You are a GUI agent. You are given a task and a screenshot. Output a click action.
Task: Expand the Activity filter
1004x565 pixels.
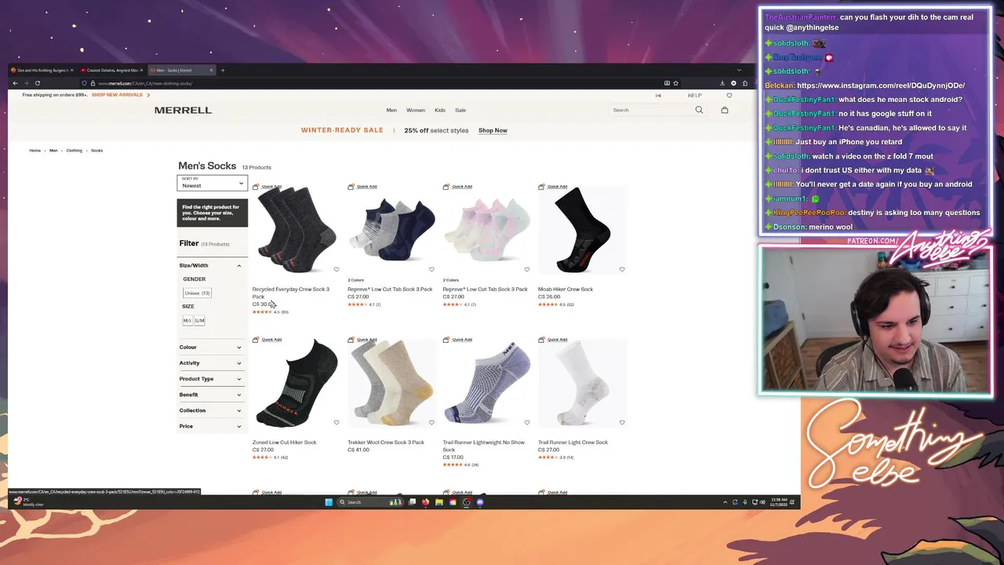pos(212,363)
